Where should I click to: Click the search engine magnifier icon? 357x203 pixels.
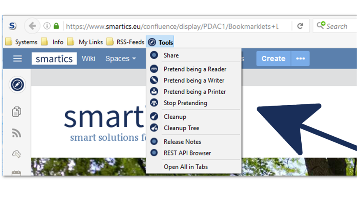coord(321,25)
